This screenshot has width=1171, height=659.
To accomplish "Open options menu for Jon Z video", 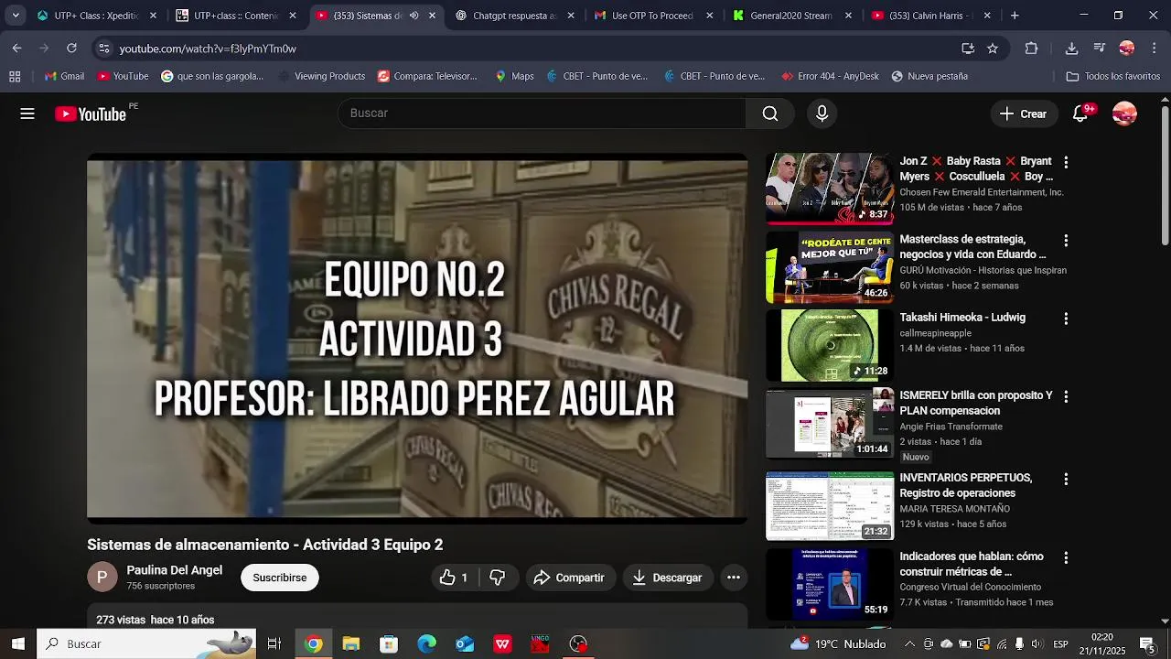I will [x=1065, y=162].
